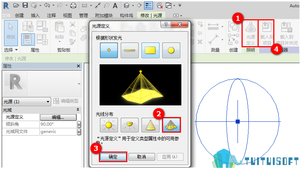Collapse the 光域 properties section

coord(78,109)
